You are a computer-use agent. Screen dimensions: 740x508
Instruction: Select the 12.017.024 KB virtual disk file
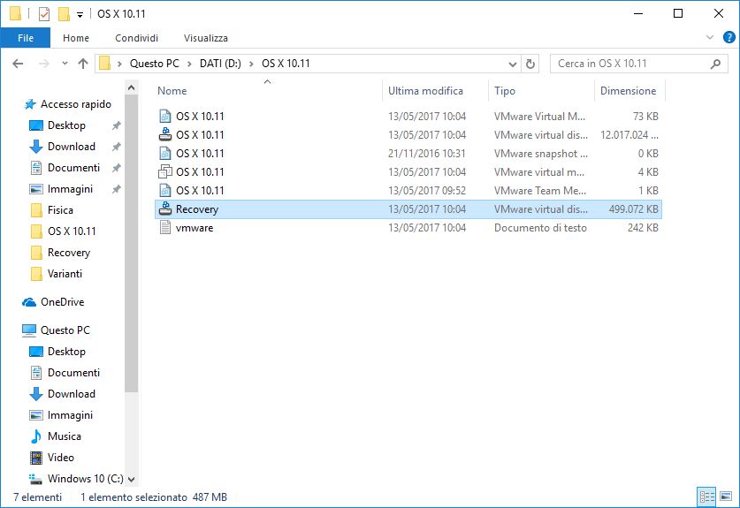tap(408, 135)
